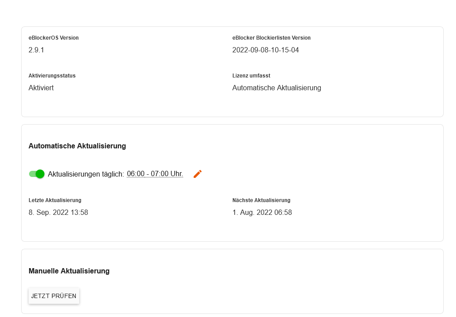
Task: Select the Aktiviert activation status value
Action: (41, 88)
